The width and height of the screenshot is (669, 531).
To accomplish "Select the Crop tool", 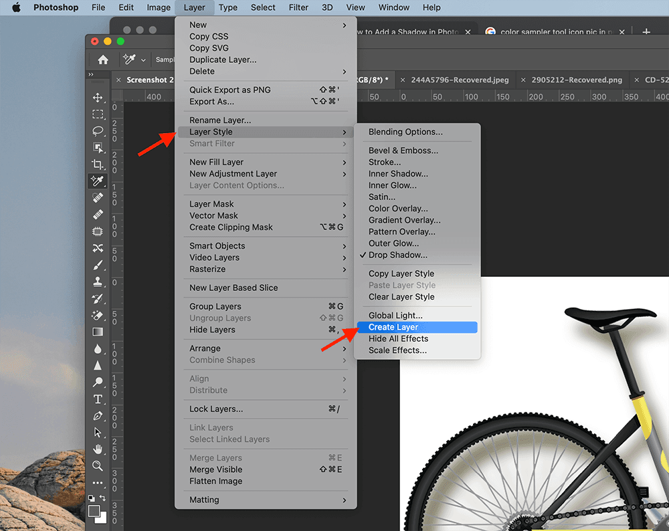I will pos(98,165).
